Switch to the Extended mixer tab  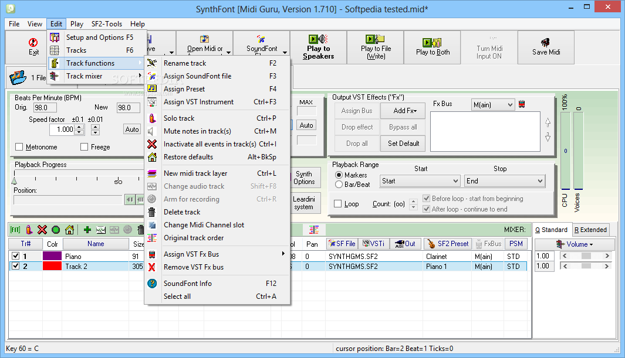(590, 230)
